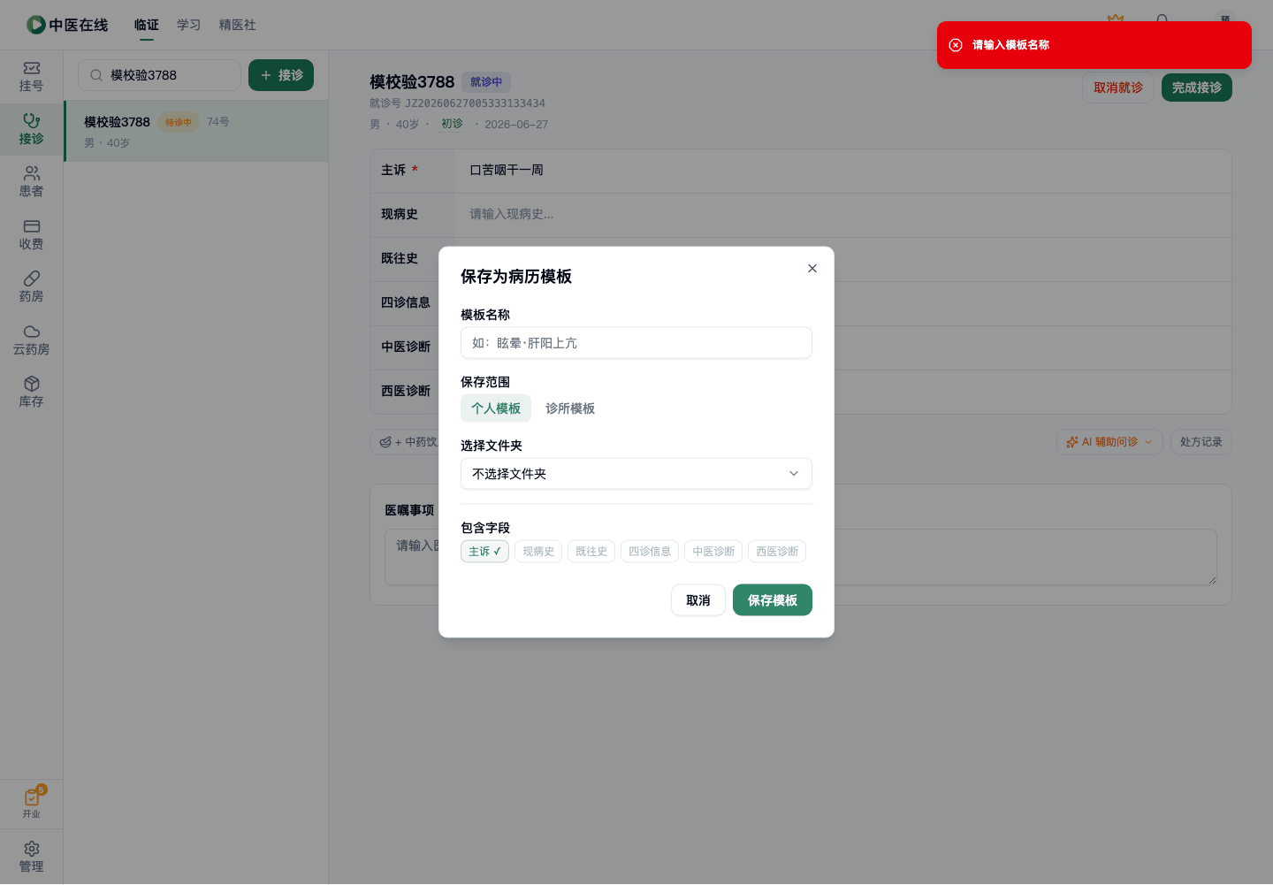
Task: Toggle the 现病史 field chip
Action: click(538, 552)
